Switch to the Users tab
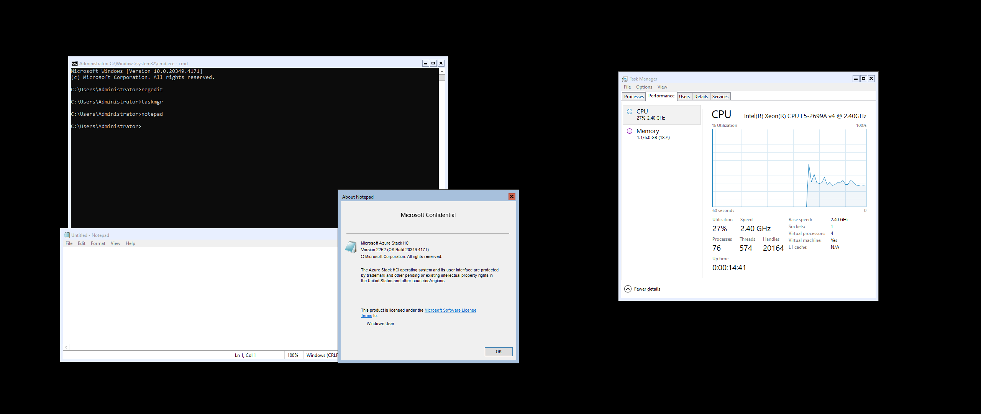This screenshot has width=981, height=414. click(x=684, y=97)
